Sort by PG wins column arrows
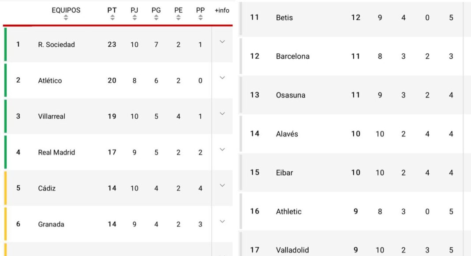Screen dimensions: 471x256 tap(156, 18)
